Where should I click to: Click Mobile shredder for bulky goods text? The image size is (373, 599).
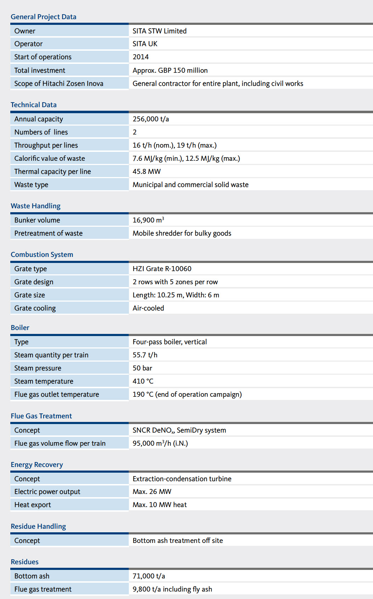[x=182, y=233]
